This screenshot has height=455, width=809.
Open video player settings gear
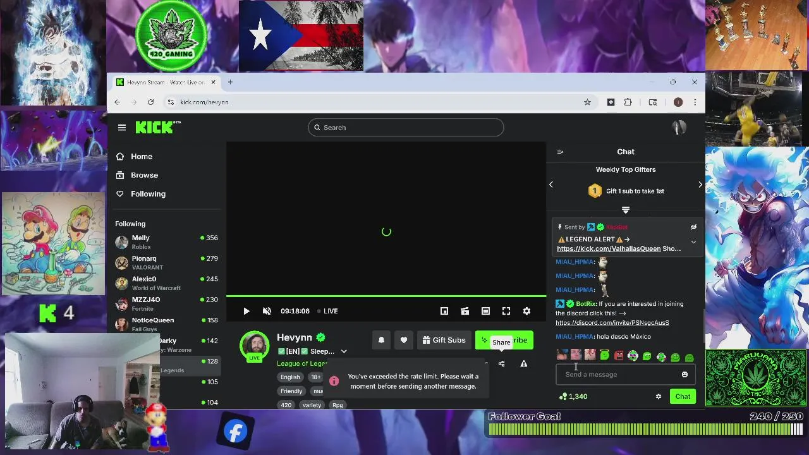click(x=526, y=311)
